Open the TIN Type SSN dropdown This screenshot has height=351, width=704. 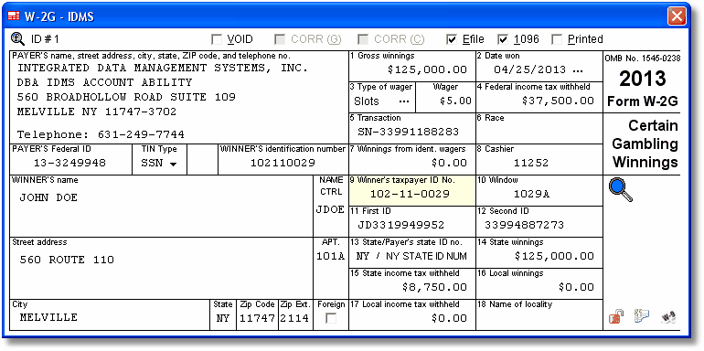click(x=159, y=164)
